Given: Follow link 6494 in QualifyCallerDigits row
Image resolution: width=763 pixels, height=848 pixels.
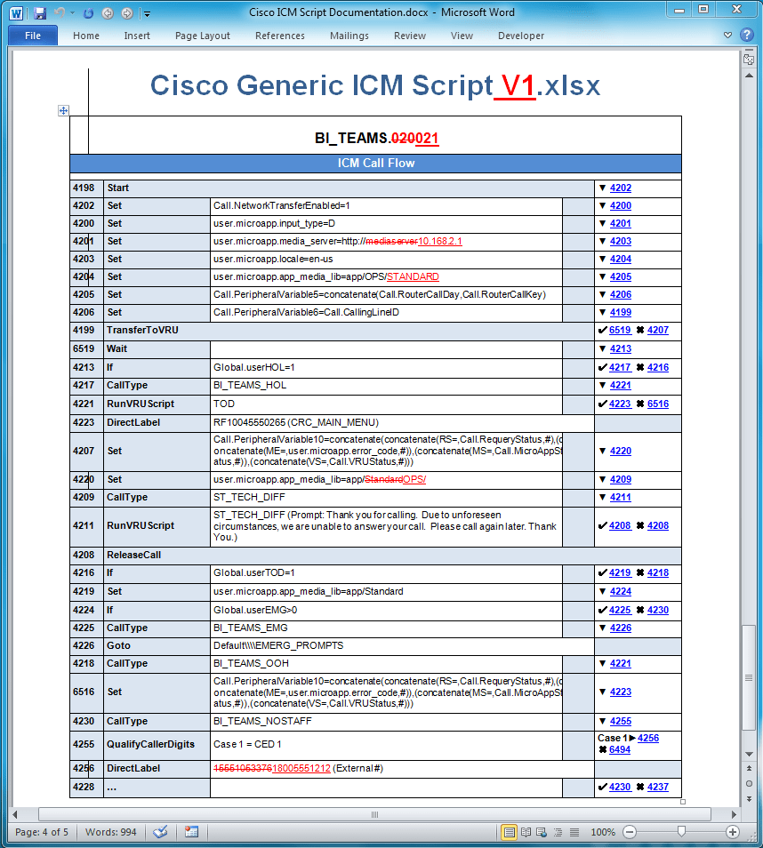Looking at the screenshot, I should [620, 750].
